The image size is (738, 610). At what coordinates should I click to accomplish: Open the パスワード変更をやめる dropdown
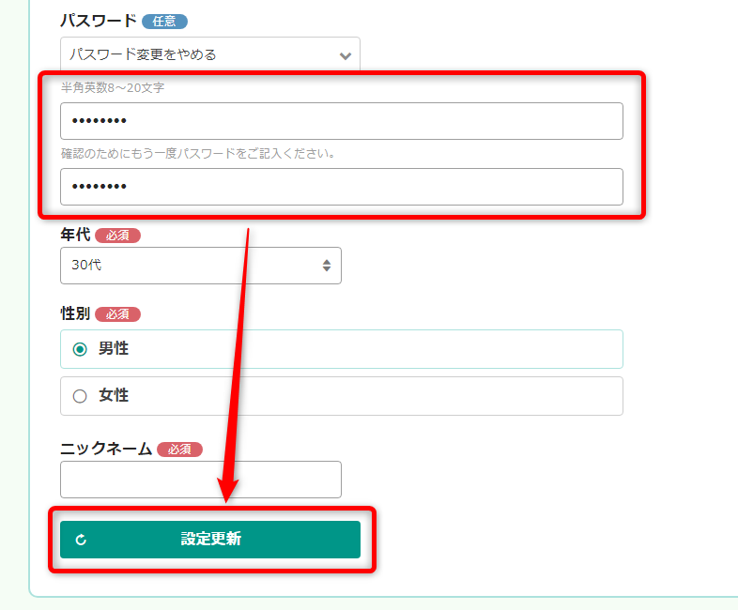pyautogui.click(x=210, y=54)
